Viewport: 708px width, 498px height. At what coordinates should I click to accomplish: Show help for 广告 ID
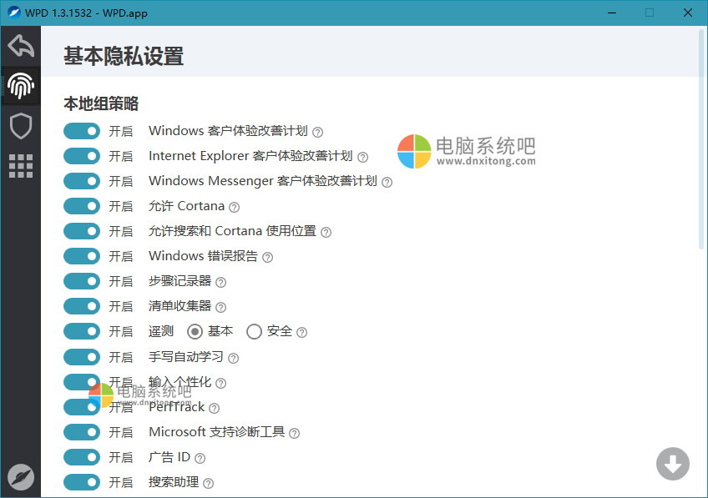(x=200, y=458)
